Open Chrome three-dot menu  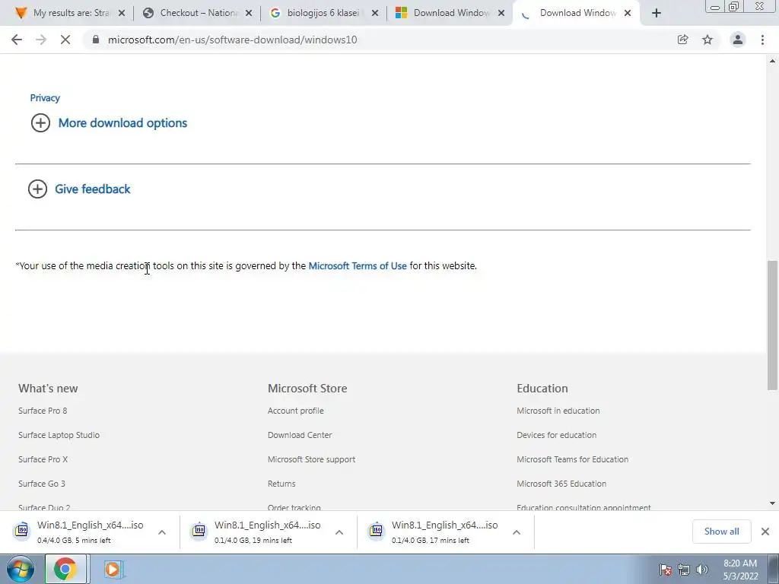[762, 40]
